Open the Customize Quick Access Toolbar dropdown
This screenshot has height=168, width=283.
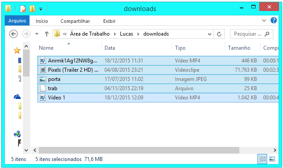point(41,9)
